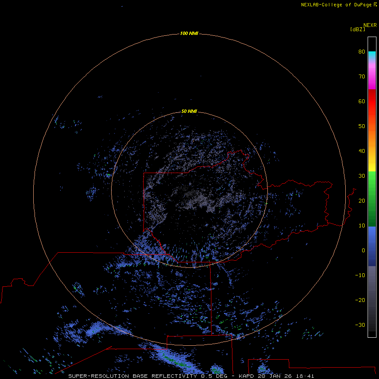Click the 20 value on dBZ scale
The image size is (379, 379).
[x=362, y=201]
